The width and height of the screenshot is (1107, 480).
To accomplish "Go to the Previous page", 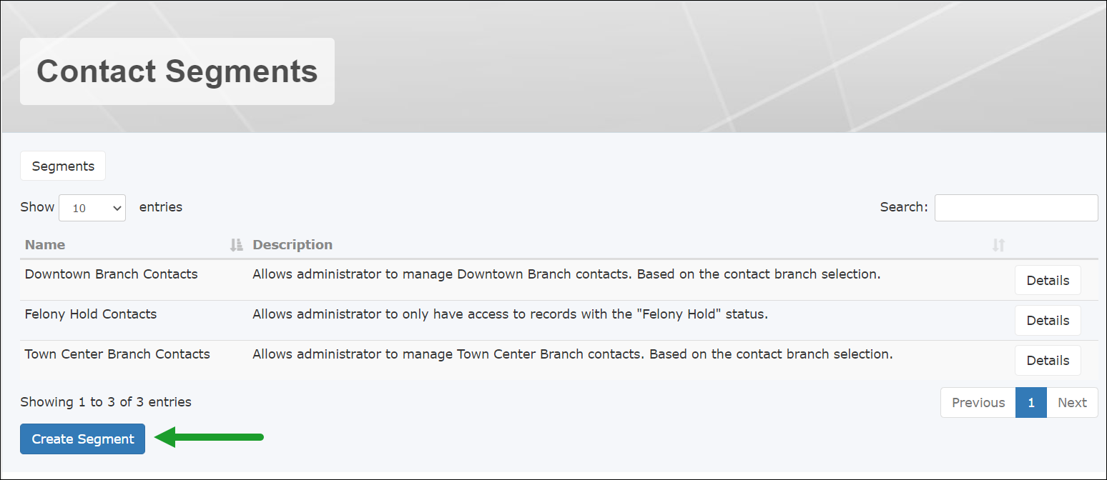I will click(x=978, y=403).
